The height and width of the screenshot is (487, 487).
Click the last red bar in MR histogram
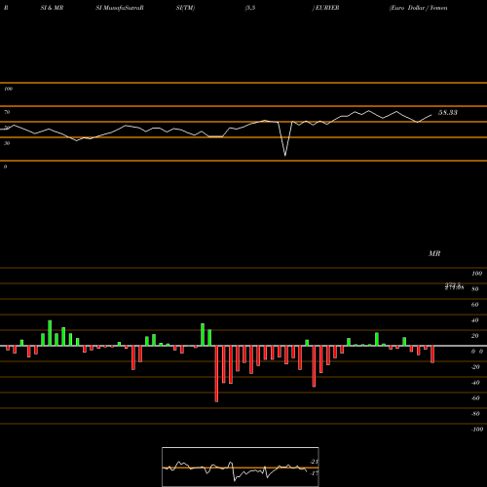pos(432,355)
